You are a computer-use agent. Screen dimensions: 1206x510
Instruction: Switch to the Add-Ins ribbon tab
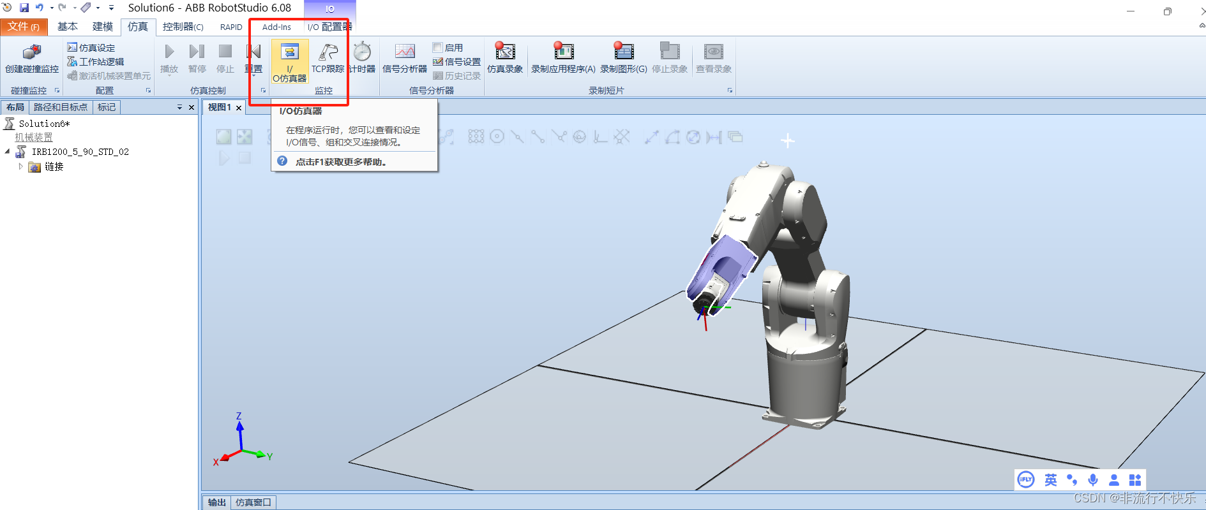click(276, 27)
